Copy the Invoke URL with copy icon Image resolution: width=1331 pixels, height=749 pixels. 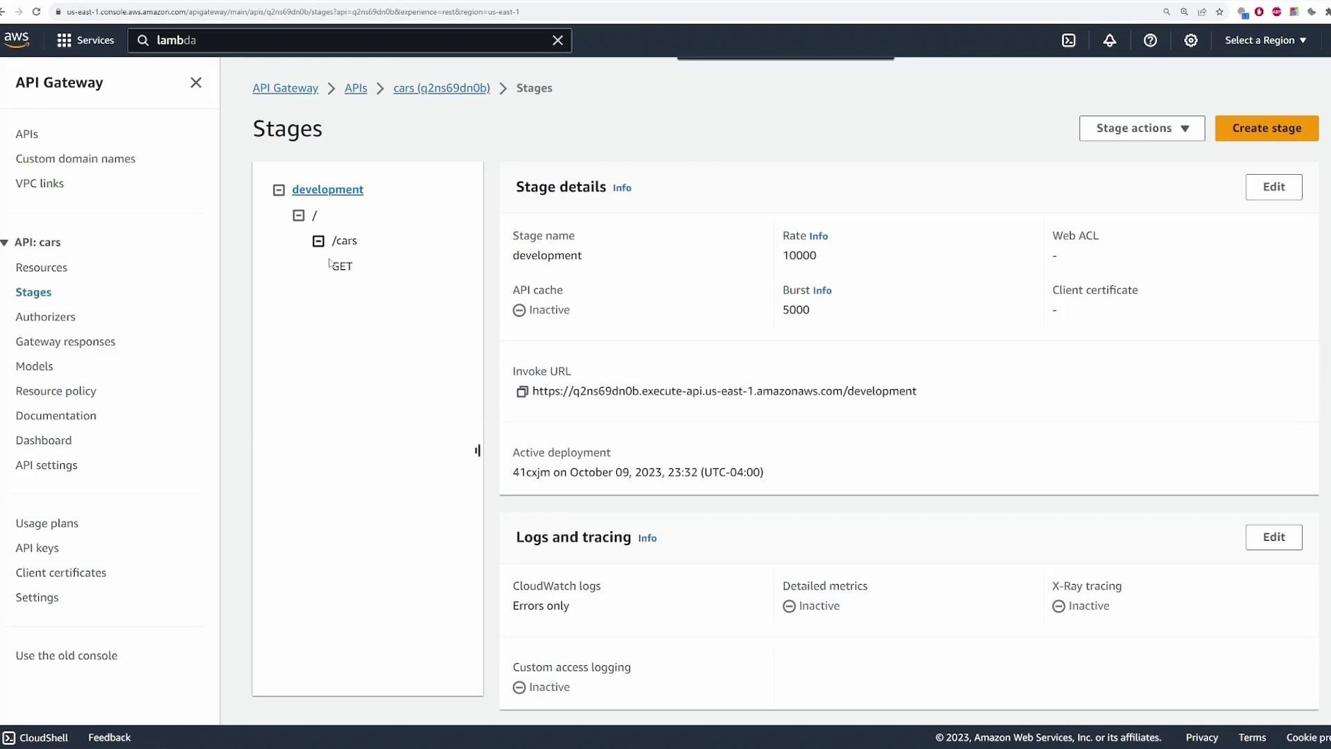522,392
